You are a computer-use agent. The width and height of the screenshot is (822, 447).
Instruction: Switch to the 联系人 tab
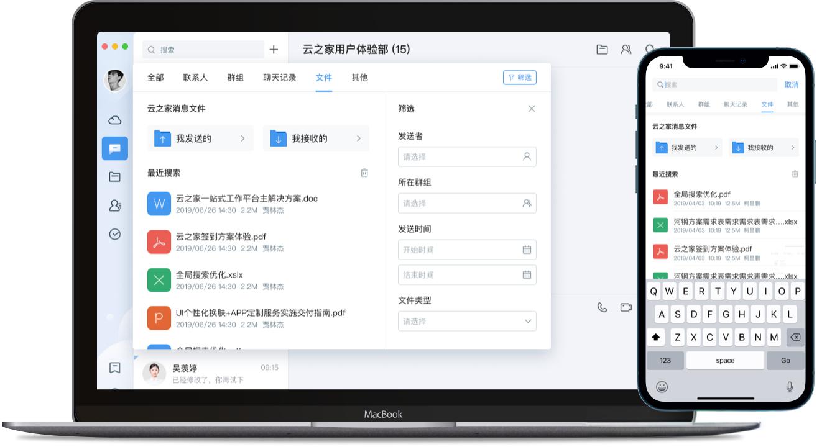[x=195, y=78]
